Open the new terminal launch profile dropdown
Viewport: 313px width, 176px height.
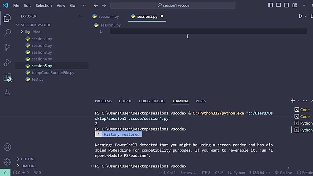(x=298, y=101)
